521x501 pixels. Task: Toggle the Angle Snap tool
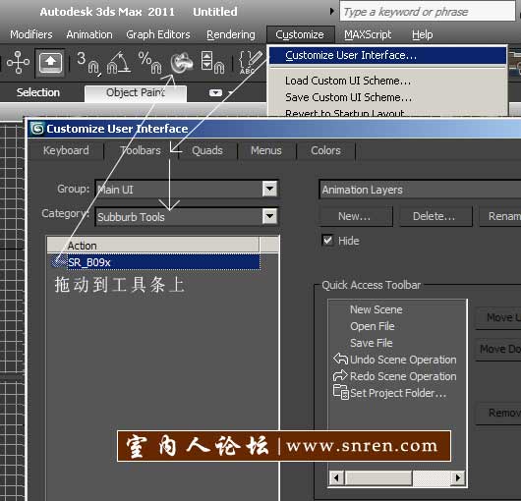tap(118, 63)
